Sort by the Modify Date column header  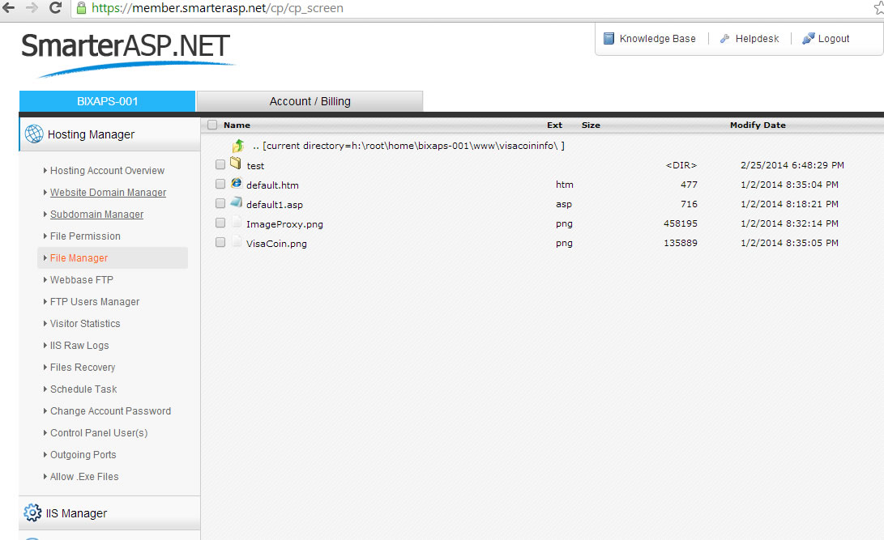(758, 125)
